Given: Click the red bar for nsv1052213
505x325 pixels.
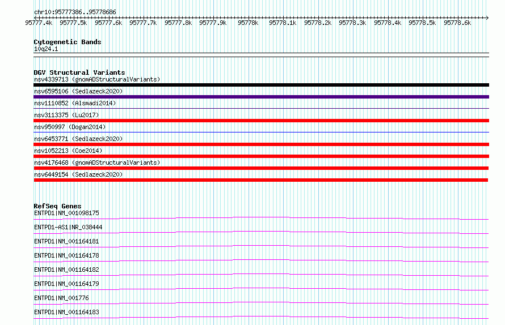Looking at the screenshot, I should coord(261,156).
